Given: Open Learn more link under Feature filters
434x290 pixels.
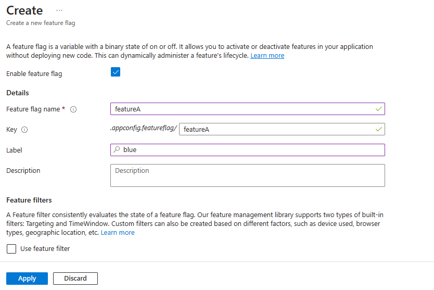Looking at the screenshot, I should [x=118, y=233].
